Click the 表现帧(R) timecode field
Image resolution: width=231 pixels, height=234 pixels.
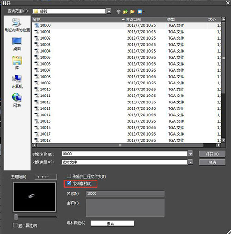point(46,177)
